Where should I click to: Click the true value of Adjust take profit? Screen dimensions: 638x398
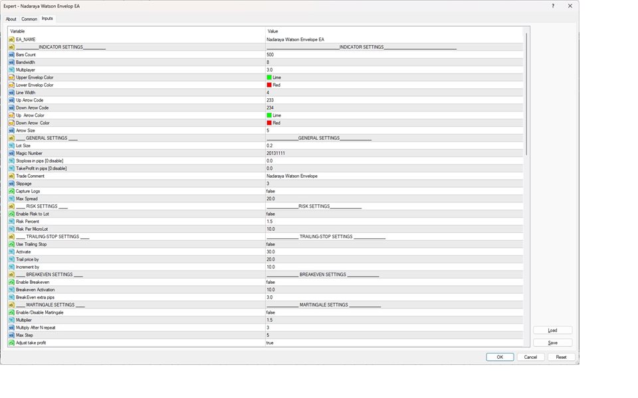(270, 343)
